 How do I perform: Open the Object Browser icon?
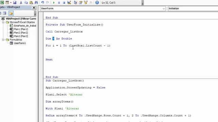pyautogui.click(x=85, y=2)
